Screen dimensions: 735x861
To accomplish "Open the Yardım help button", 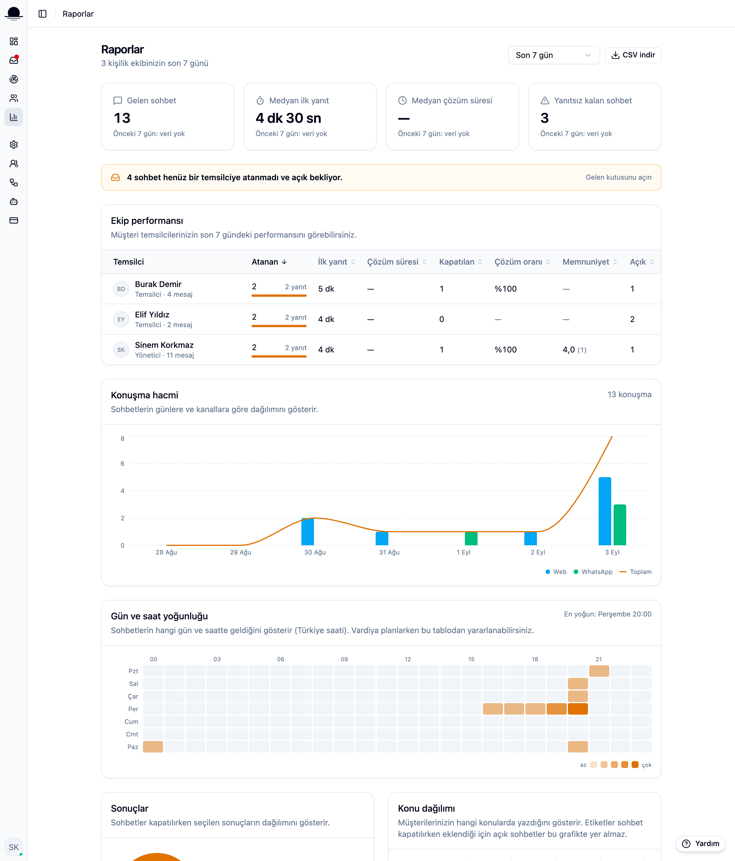I will tap(701, 843).
